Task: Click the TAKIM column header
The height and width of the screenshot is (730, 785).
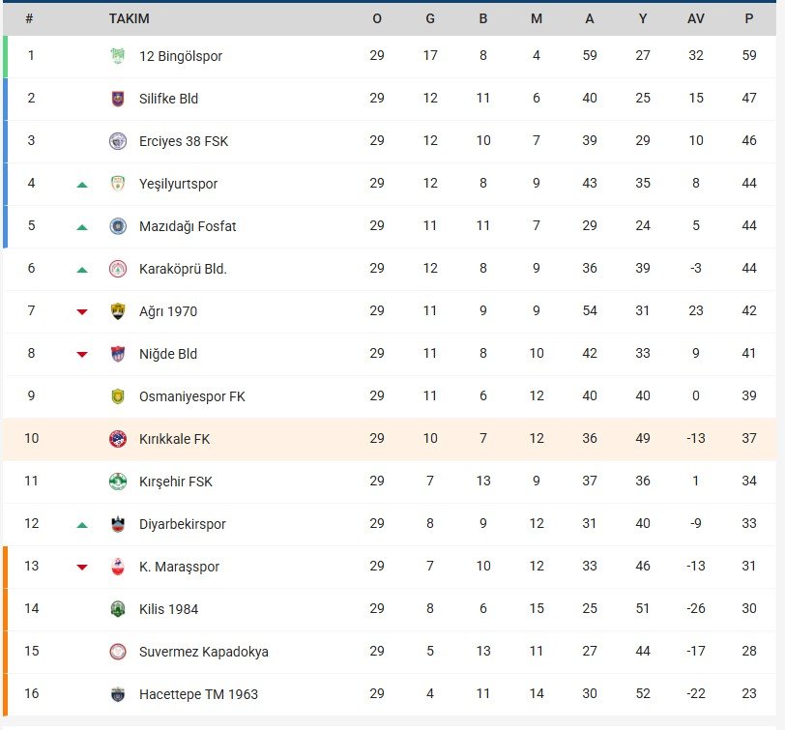Action: (129, 18)
